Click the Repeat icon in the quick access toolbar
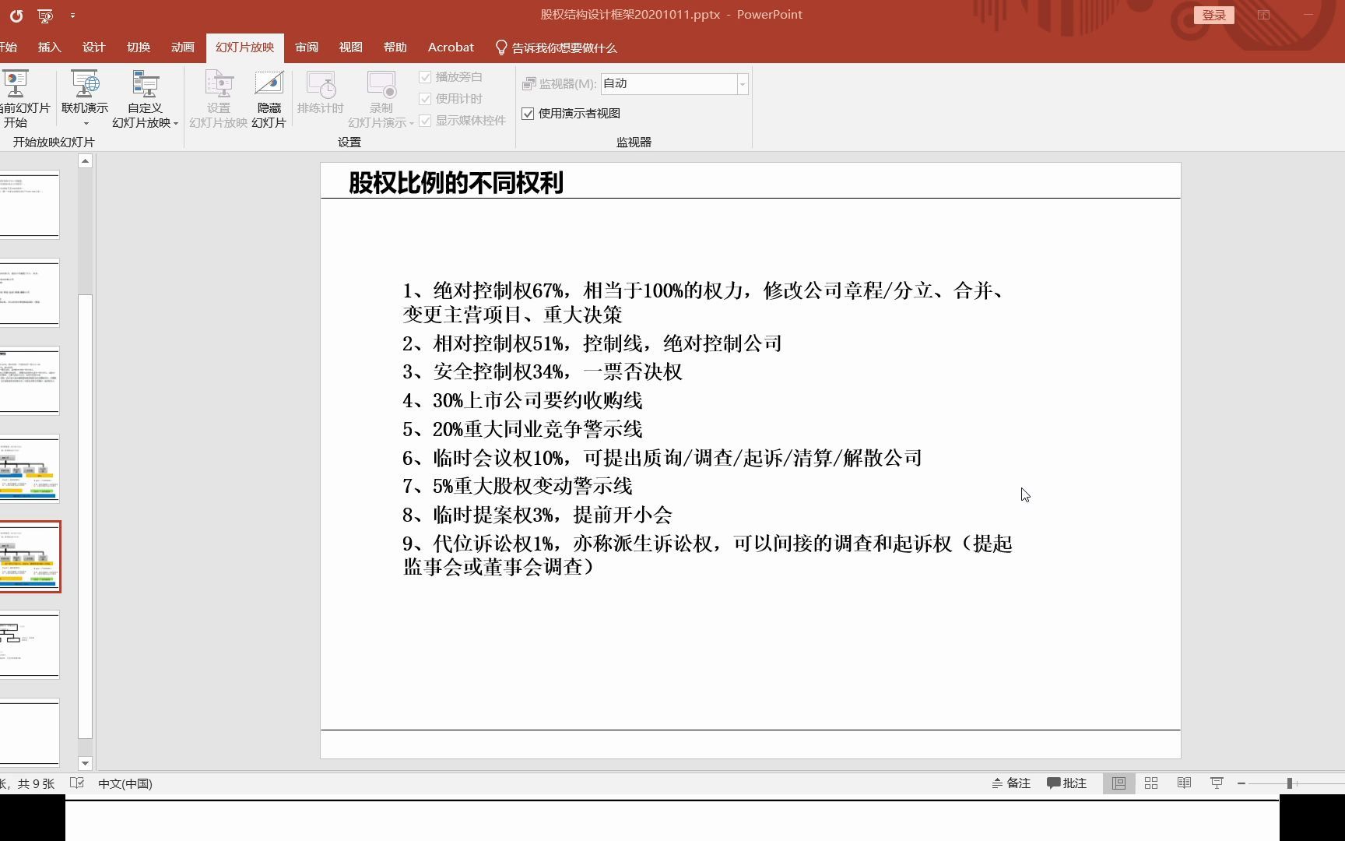The width and height of the screenshot is (1345, 841). click(16, 15)
